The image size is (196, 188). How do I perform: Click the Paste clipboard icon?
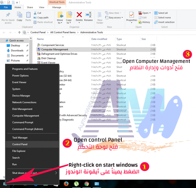28,15
